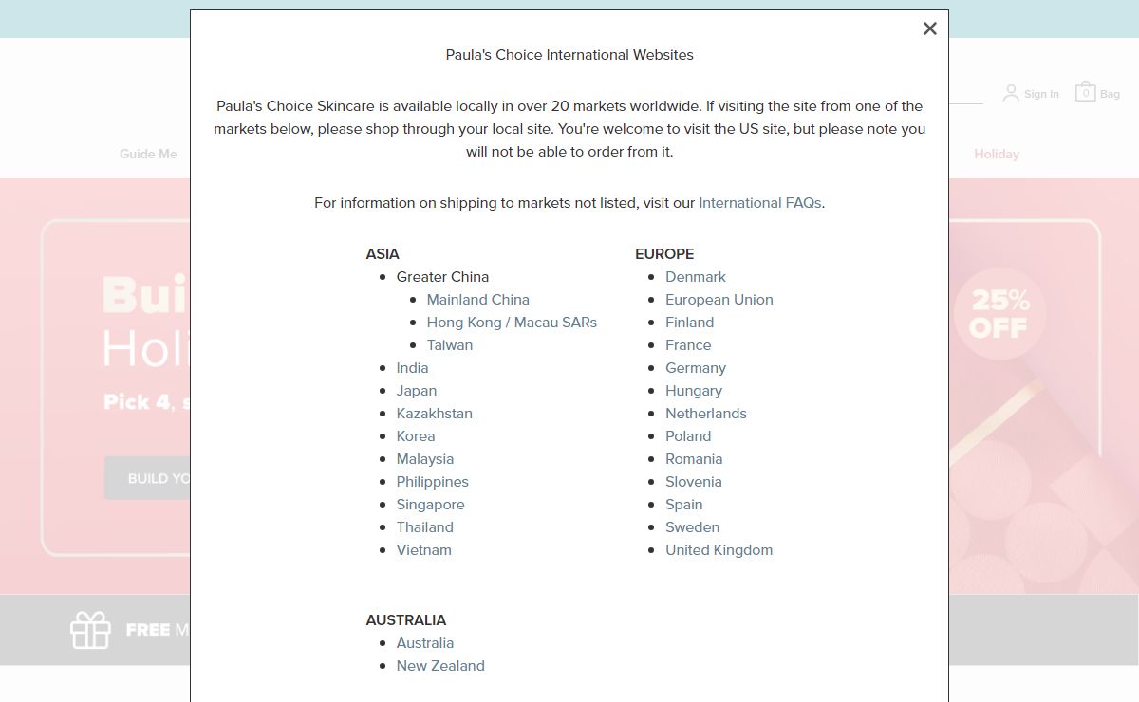Open the Holiday menu item
Image resolution: width=1139 pixels, height=702 pixels.
997,154
